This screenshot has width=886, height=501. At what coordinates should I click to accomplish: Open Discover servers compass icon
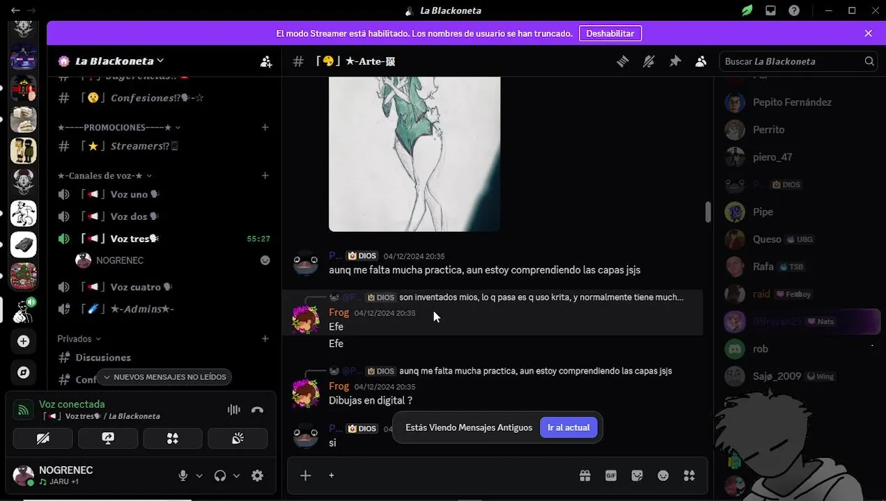point(23,373)
